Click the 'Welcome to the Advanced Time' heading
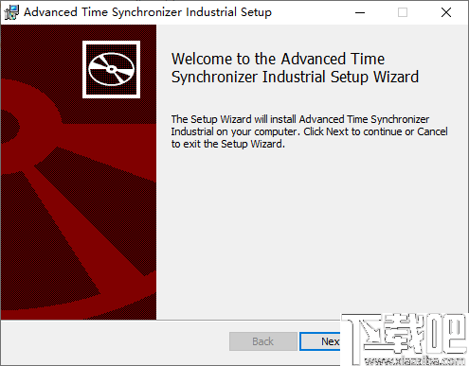Viewport: 469px width, 366px height. click(295, 68)
